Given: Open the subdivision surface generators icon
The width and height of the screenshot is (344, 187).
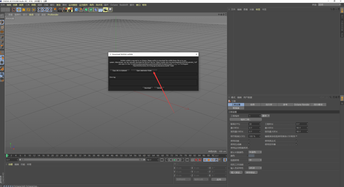Looking at the screenshot, I should (86, 10).
